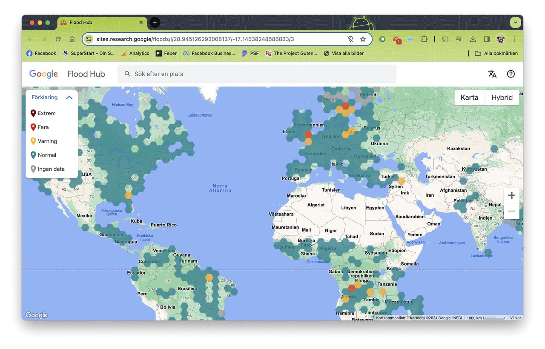Open the Facebook bookmark

(41, 53)
